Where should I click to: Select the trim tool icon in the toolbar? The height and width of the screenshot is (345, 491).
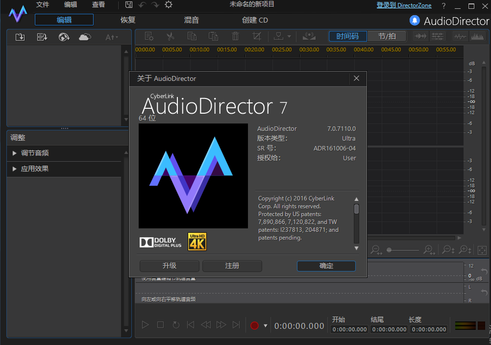(x=257, y=36)
